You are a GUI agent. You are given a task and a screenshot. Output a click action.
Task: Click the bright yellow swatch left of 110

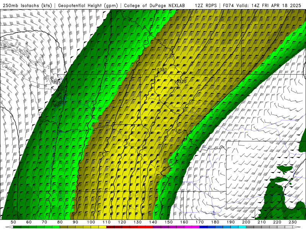coord(103,227)
